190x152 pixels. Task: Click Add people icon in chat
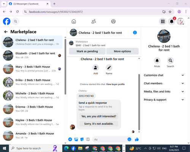pos(96,68)
